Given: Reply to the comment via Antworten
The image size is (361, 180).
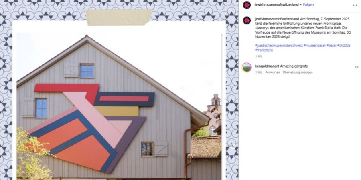Looking at the screenshot, I should click(x=273, y=72).
